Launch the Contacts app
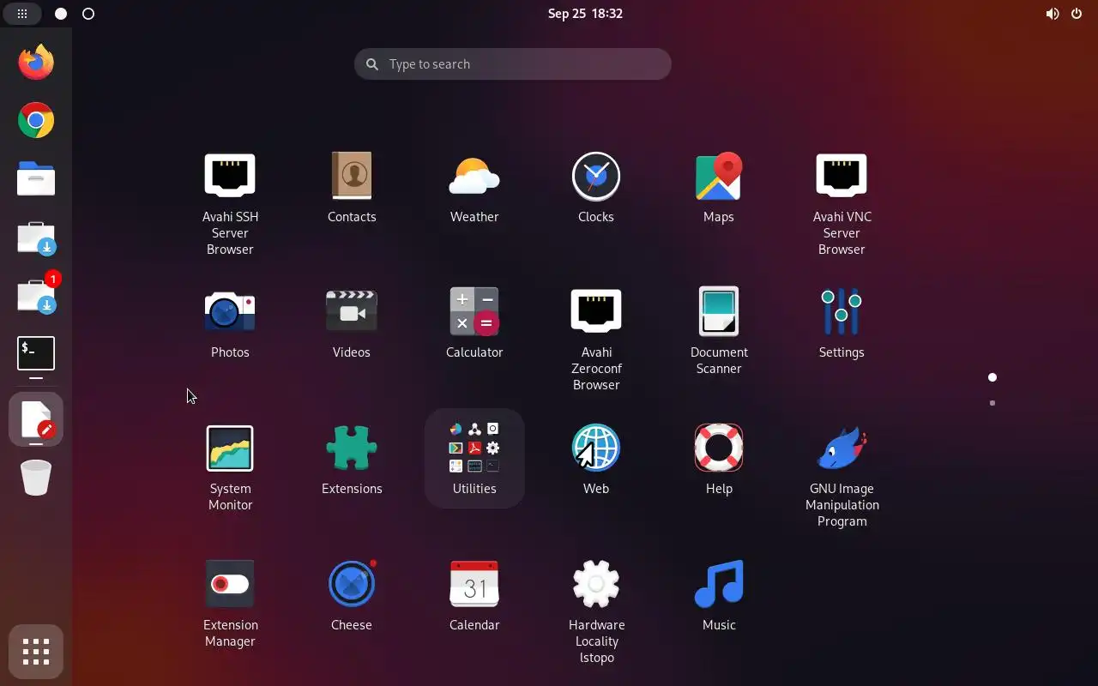Viewport: 1098px width, 686px height. click(x=352, y=187)
